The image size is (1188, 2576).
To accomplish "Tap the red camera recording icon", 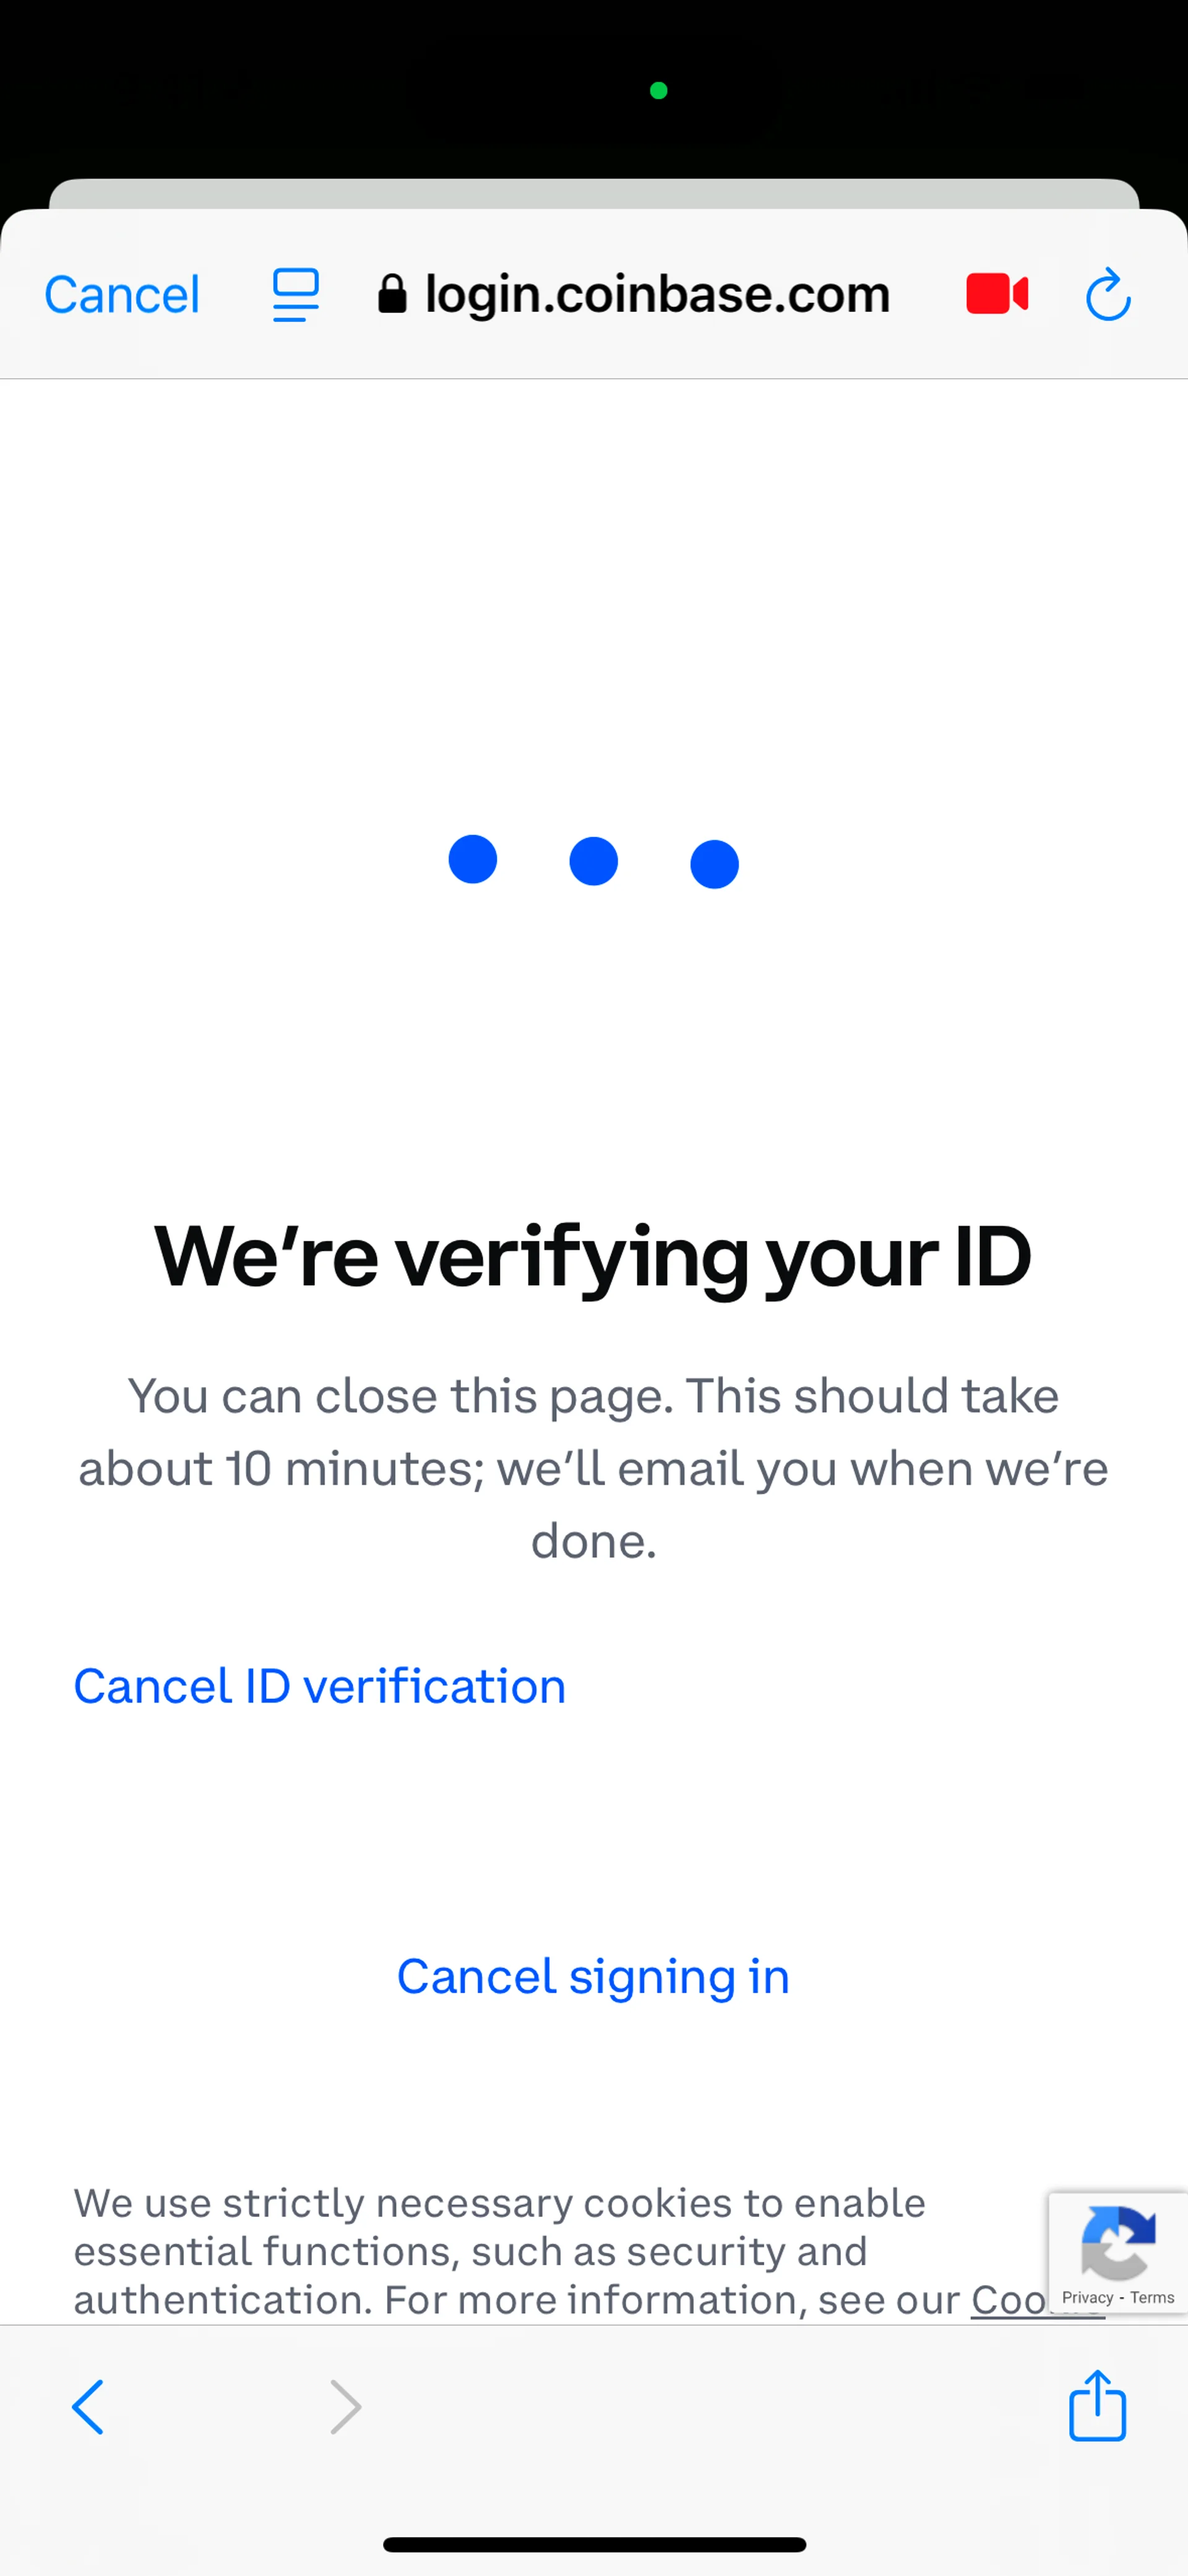I will pos(996,294).
